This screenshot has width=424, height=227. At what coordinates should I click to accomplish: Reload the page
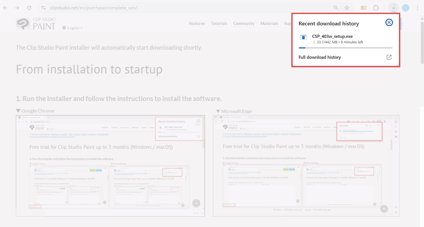pos(29,8)
